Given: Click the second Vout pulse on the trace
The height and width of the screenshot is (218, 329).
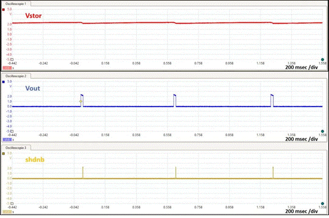Looking at the screenshot, I should point(175,101).
